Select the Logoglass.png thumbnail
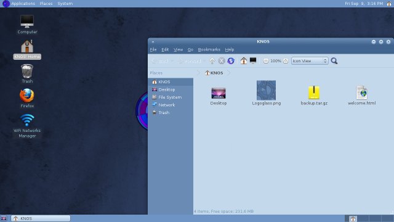The width and height of the screenshot is (394, 222). point(267,93)
